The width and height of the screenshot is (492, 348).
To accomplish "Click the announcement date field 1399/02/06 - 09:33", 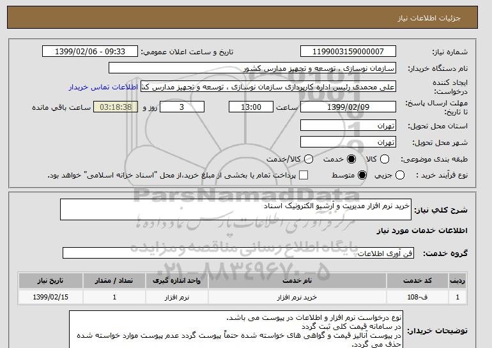I will tap(90, 52).
